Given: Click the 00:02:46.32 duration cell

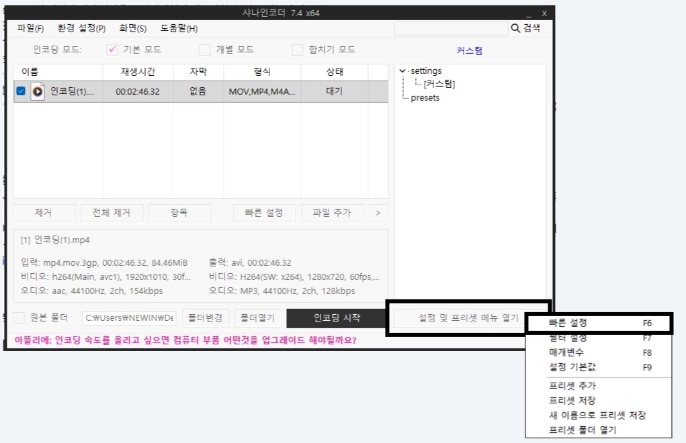Looking at the screenshot, I should coord(138,92).
